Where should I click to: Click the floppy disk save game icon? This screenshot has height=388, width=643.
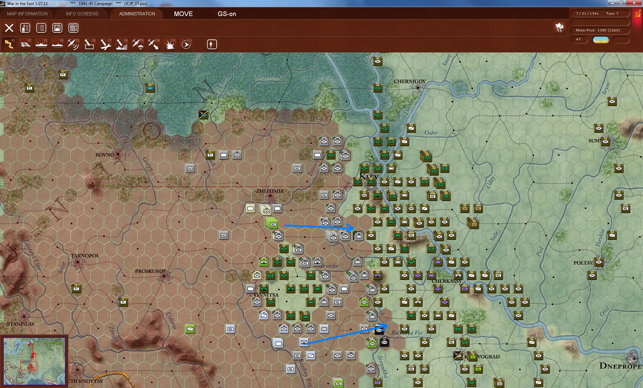tap(57, 28)
